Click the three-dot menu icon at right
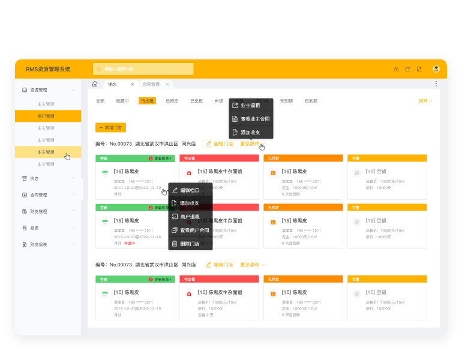The height and width of the screenshot is (360, 462). [x=436, y=84]
